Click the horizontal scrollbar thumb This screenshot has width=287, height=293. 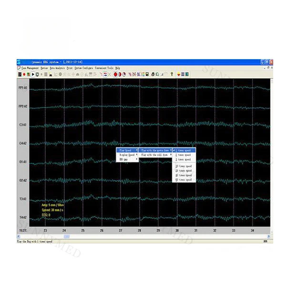click(x=67, y=237)
